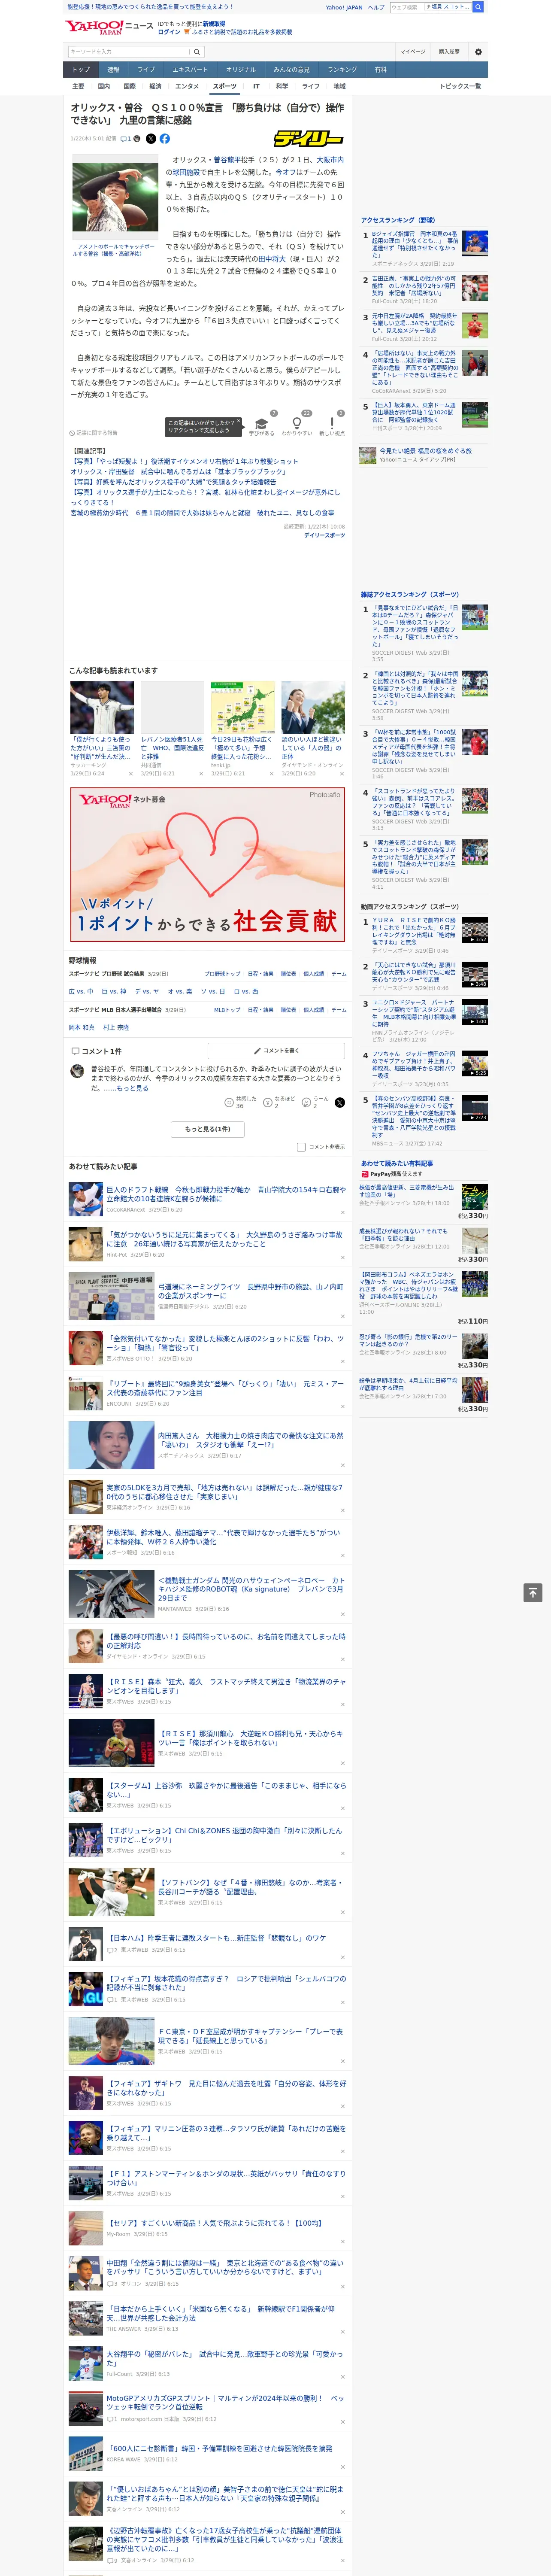The height and width of the screenshot is (2576, 551).
Task: Open the 速報 navigation tab
Action: tap(113, 70)
